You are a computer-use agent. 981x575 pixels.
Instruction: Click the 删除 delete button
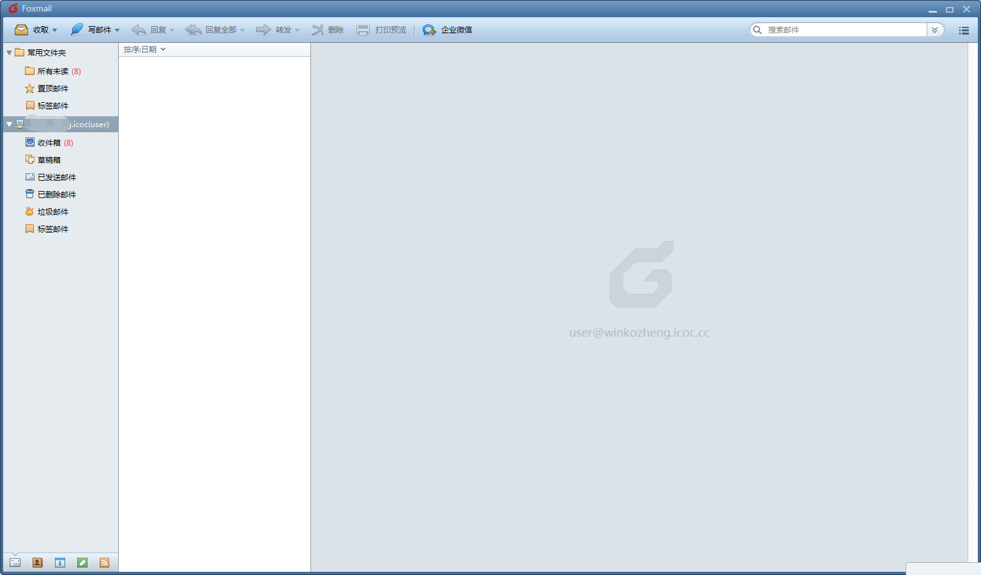point(328,30)
